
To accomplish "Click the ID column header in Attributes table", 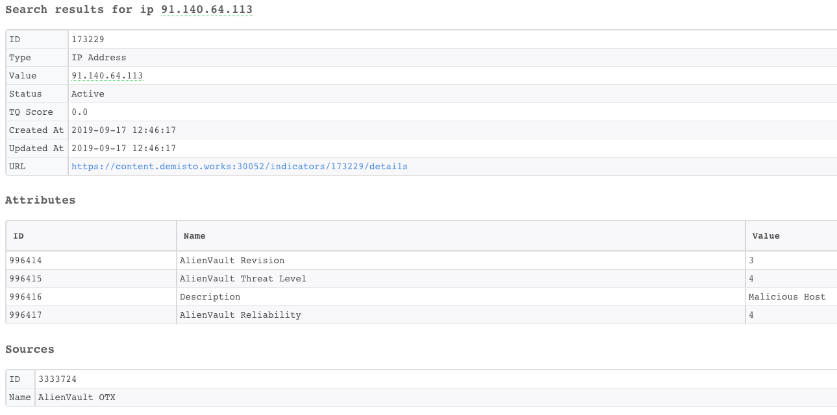I will coord(18,236).
